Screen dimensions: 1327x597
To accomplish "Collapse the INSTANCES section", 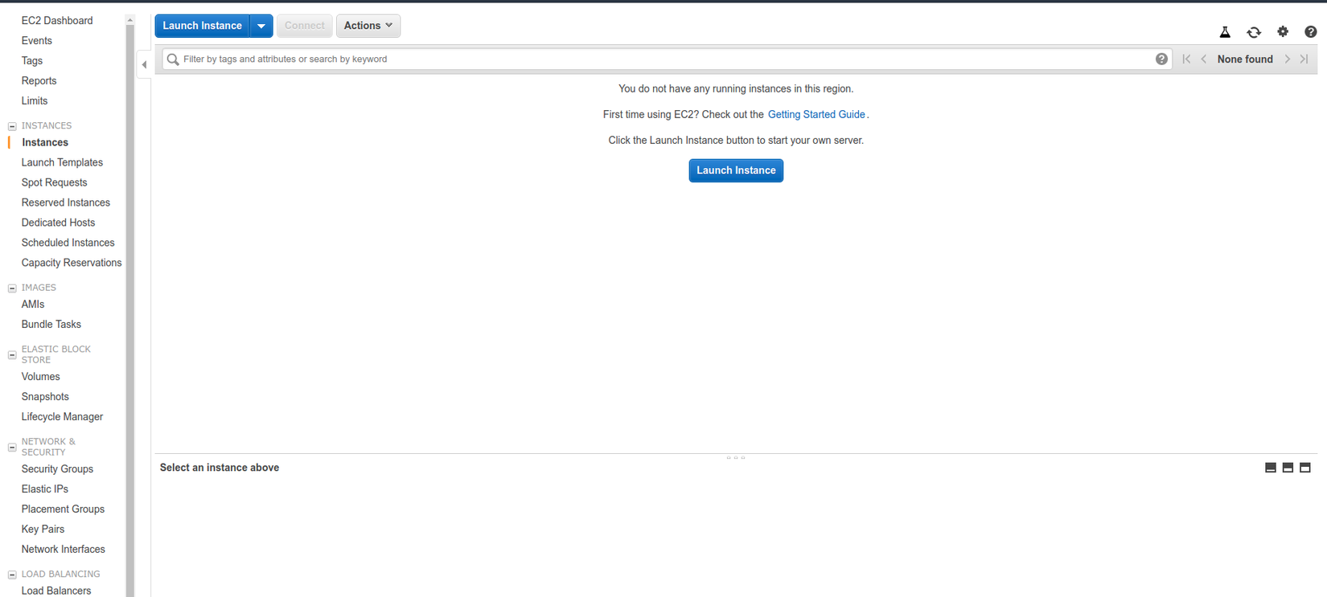I will point(12,126).
